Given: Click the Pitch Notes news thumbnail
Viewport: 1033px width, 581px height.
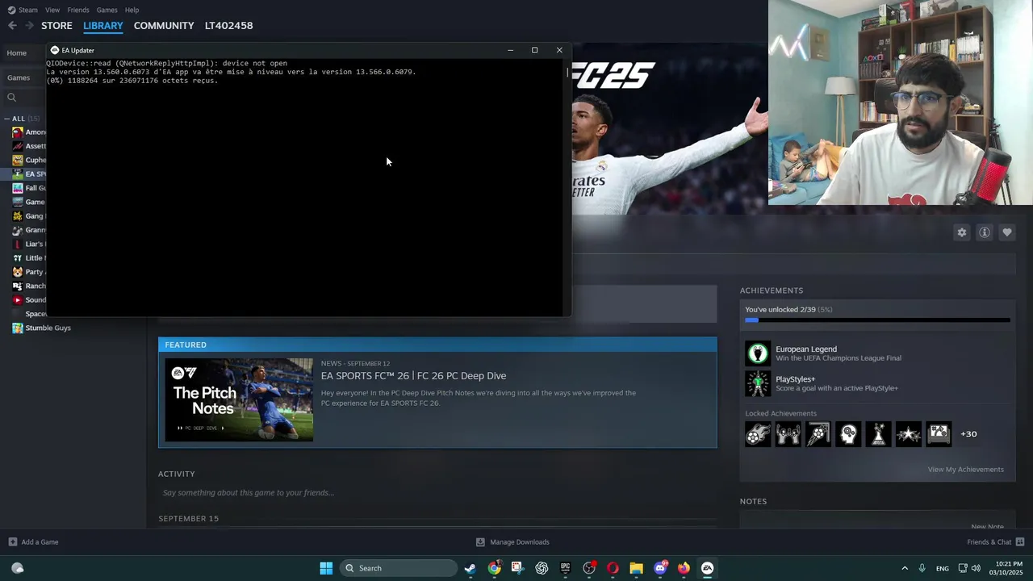Looking at the screenshot, I should 239,400.
